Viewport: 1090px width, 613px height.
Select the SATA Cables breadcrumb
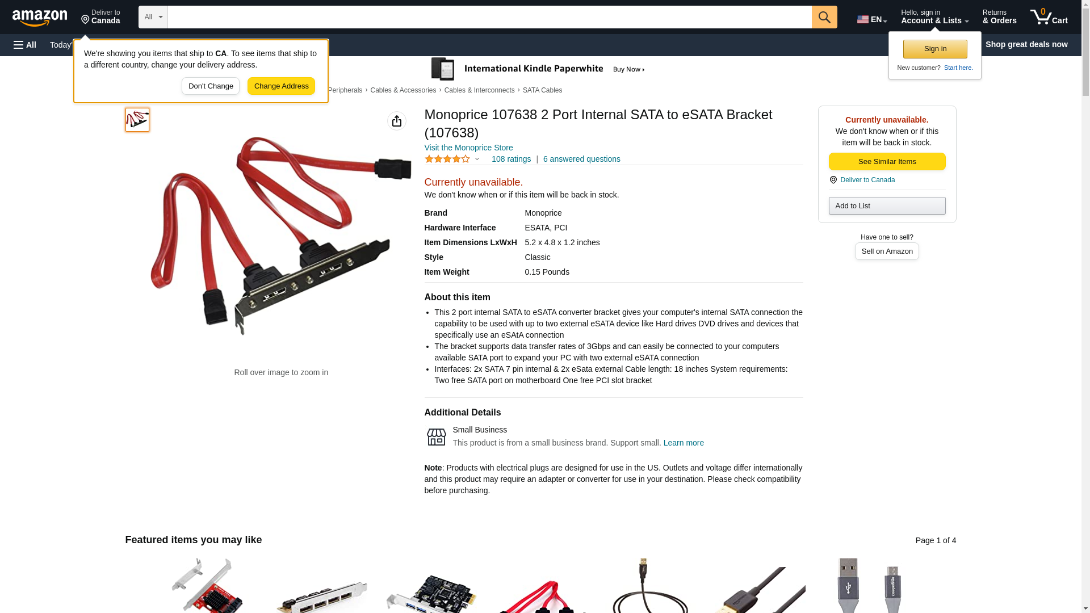[x=542, y=90]
